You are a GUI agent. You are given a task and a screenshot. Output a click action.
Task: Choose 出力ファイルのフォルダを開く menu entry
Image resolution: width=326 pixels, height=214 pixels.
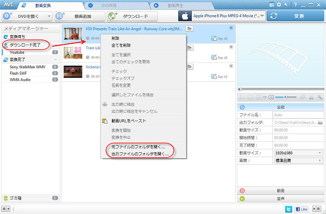[x=143, y=154]
